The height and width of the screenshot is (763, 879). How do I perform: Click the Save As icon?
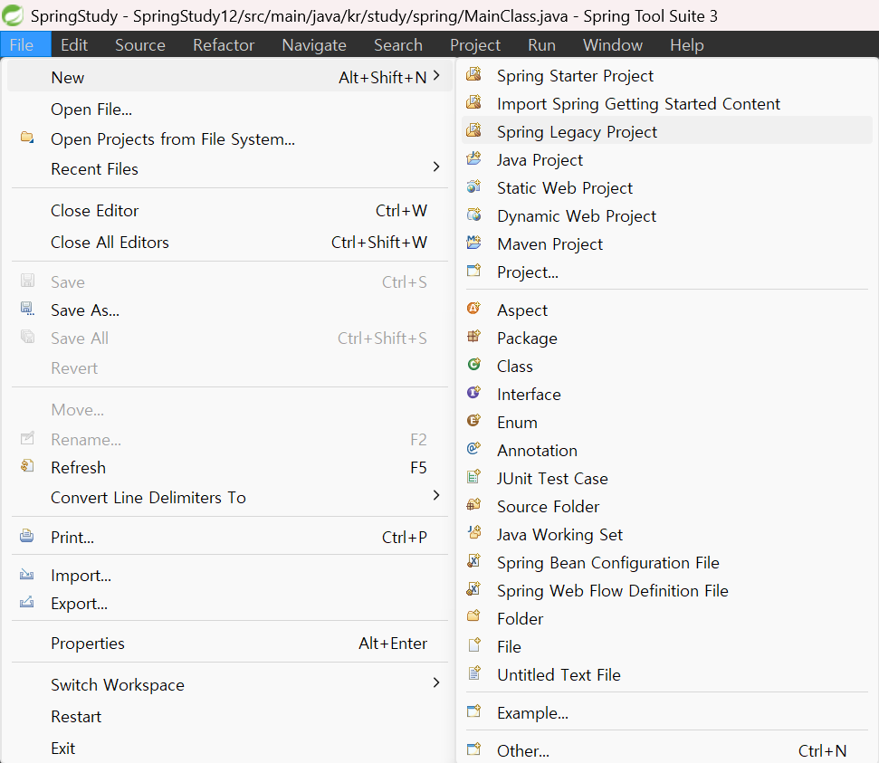pos(27,309)
